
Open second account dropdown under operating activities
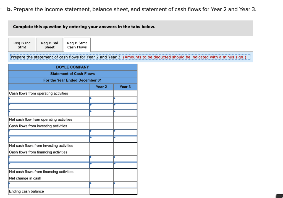coord(49,106)
